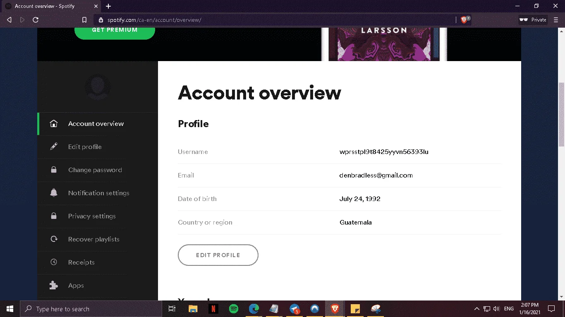Screen dimensions: 565x317
Task: Open the browser hamburger menu
Action: (x=556, y=20)
